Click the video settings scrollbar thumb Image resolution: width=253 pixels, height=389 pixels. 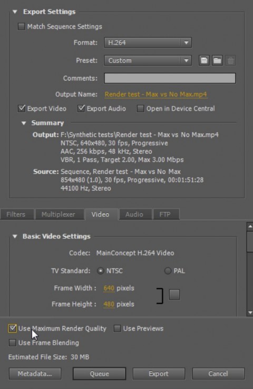pyautogui.click(x=250, y=242)
